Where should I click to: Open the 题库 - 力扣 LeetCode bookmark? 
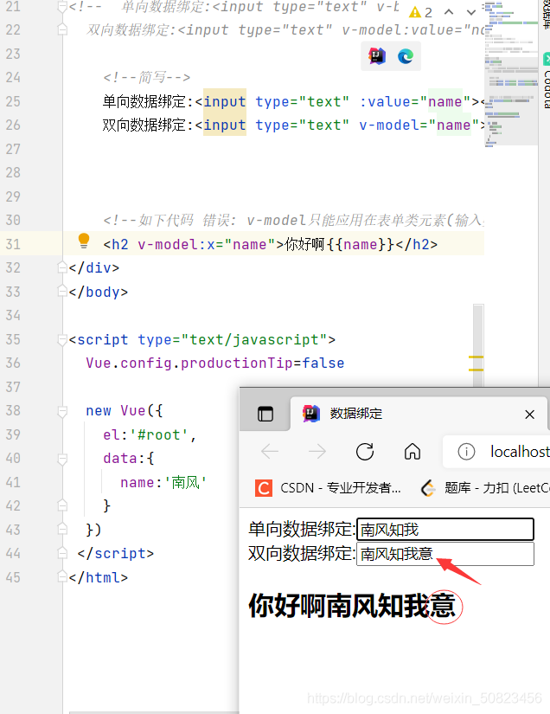(484, 488)
